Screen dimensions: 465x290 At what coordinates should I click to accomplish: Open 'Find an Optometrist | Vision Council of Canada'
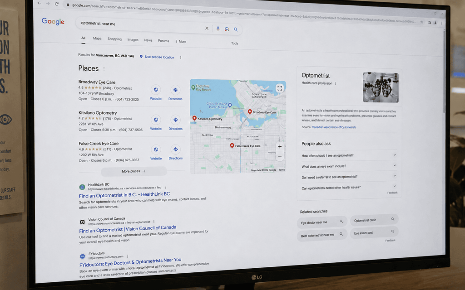pyautogui.click(x=128, y=229)
